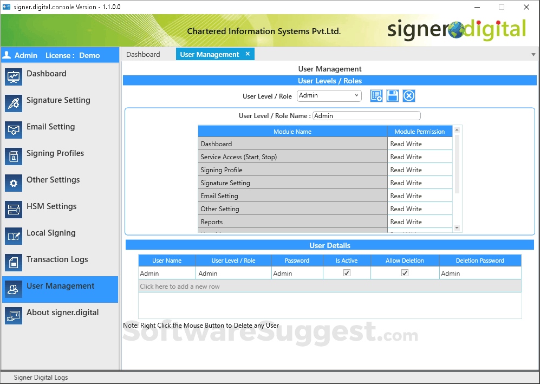Open About signer.digital
This screenshot has height=384, width=540.
point(62,313)
